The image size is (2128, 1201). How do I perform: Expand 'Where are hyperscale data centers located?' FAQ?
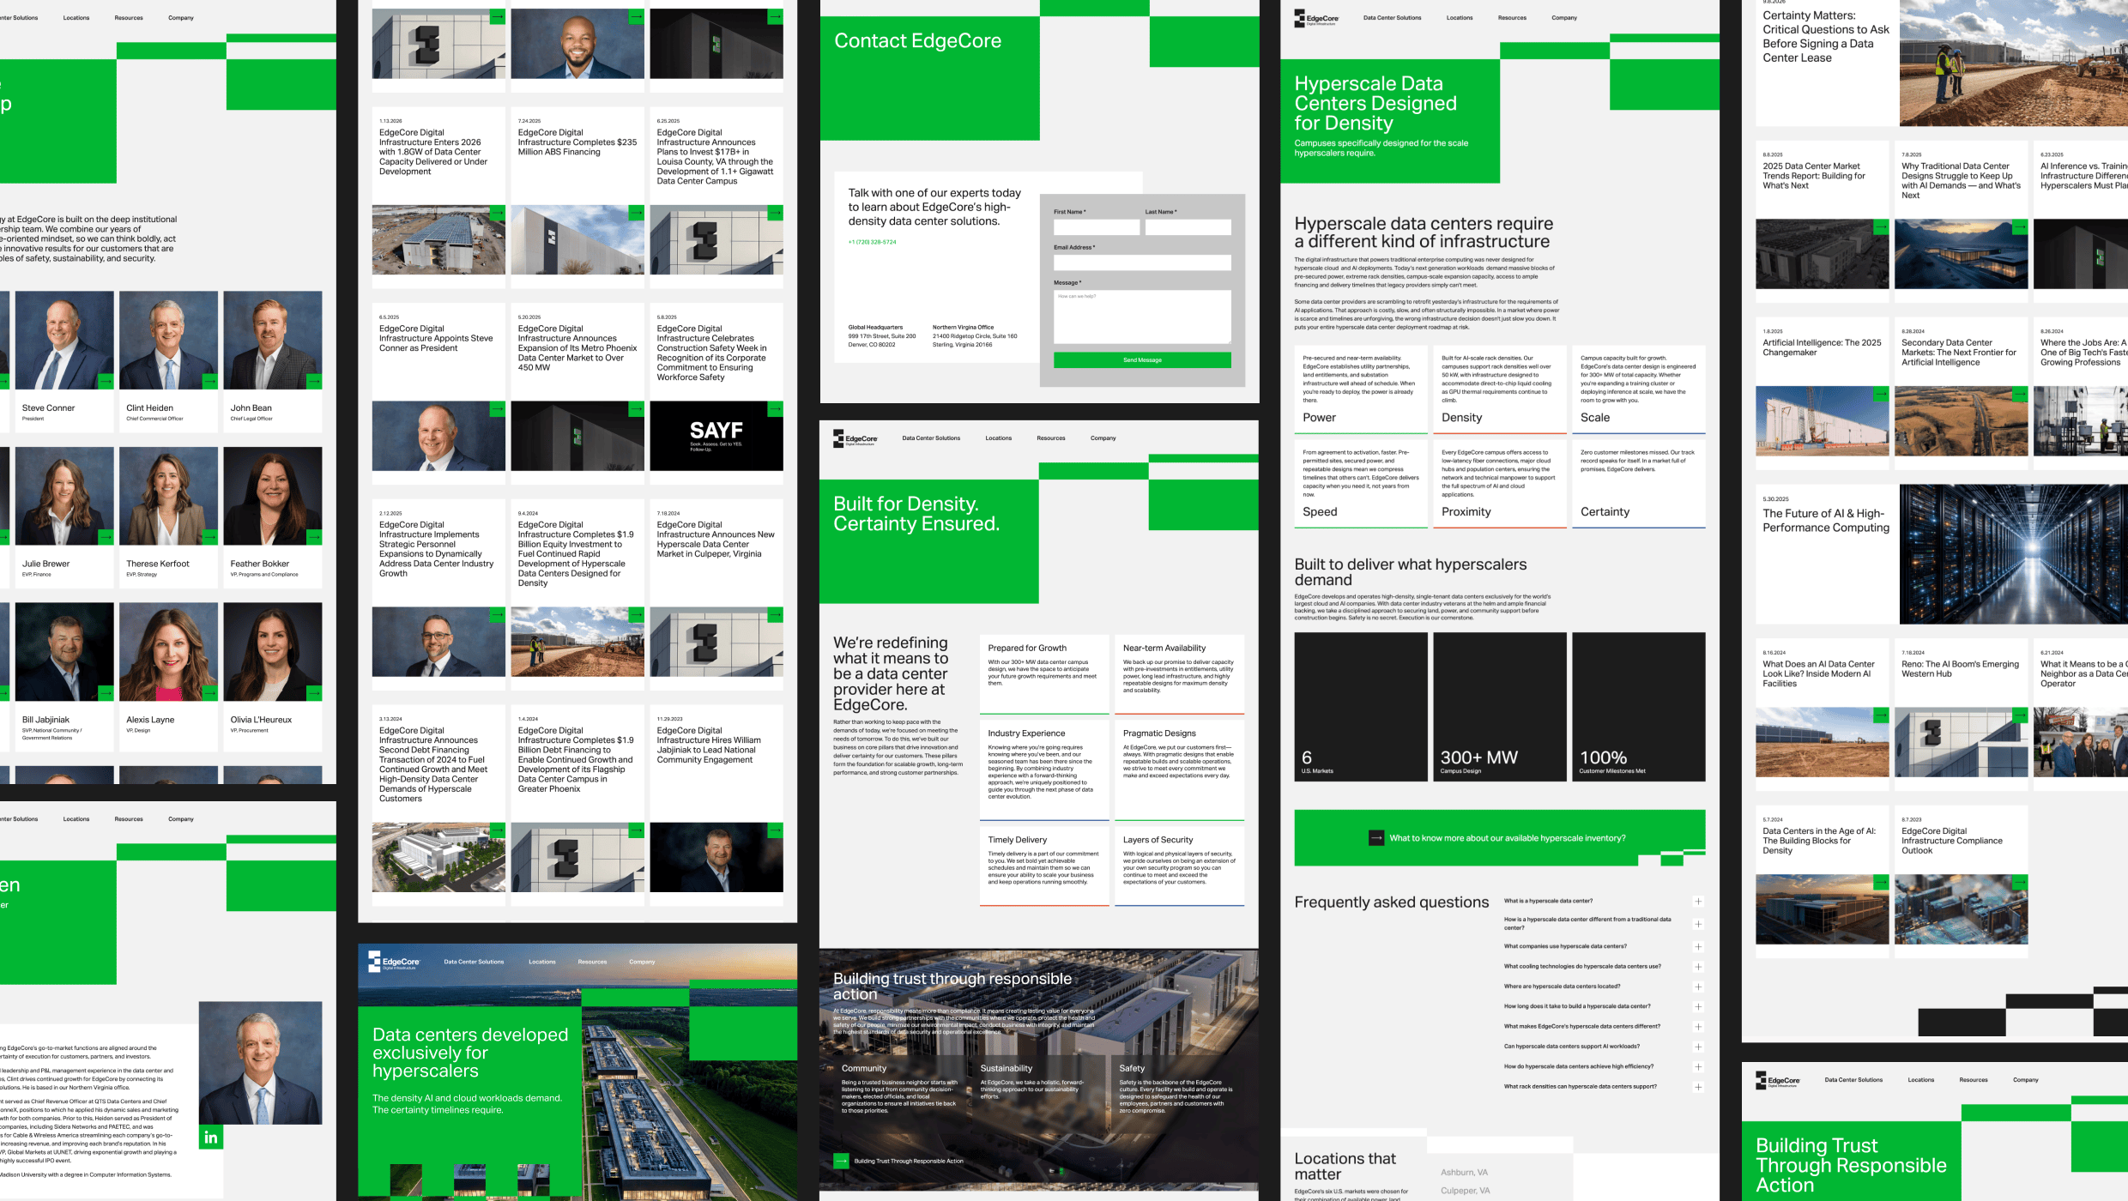(x=1698, y=987)
